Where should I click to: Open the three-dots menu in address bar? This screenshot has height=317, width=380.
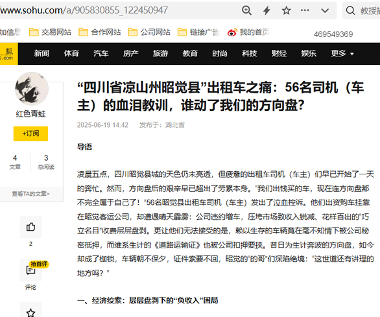click(305, 10)
